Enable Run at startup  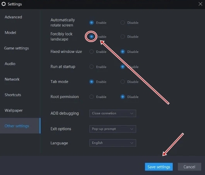tap(91, 66)
